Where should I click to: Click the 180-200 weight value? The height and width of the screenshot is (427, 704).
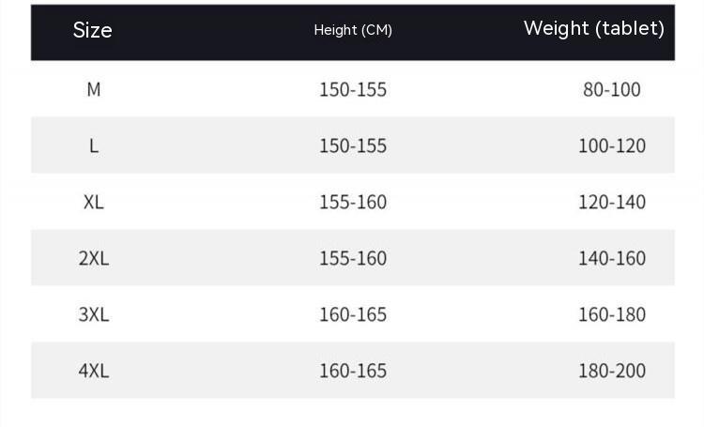pyautogui.click(x=612, y=371)
